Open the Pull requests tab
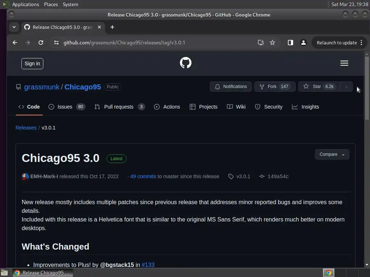Viewport: 370px width, 277px height. tap(120, 107)
